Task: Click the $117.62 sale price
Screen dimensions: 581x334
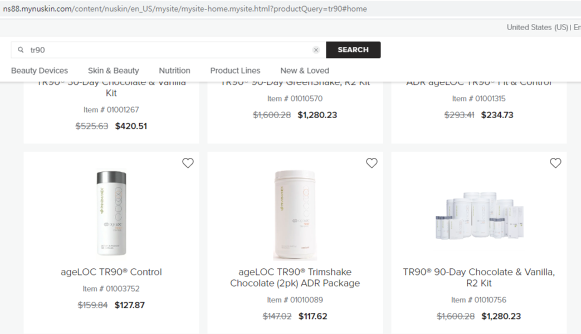Action: [313, 316]
